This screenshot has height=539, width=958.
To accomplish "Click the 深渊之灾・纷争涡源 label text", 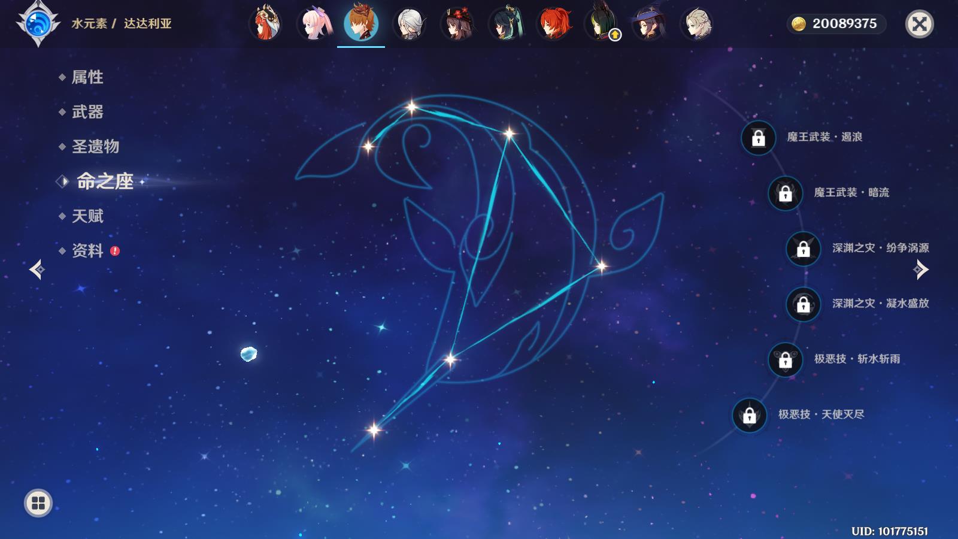I will 881,248.
